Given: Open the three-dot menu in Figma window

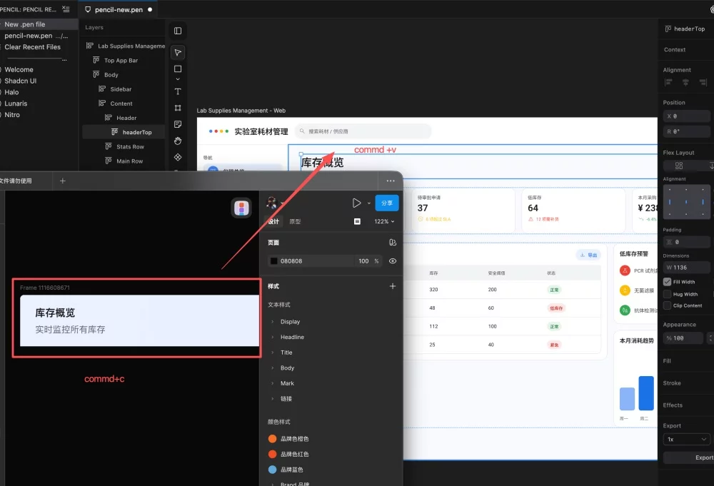Looking at the screenshot, I should (391, 181).
